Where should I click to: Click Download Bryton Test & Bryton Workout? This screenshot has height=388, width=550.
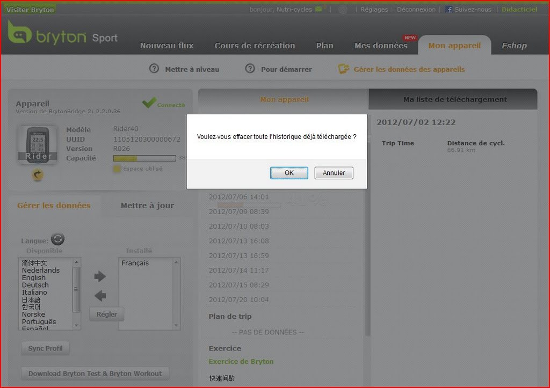[x=95, y=374]
